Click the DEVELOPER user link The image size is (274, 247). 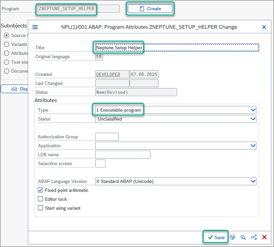108,74
